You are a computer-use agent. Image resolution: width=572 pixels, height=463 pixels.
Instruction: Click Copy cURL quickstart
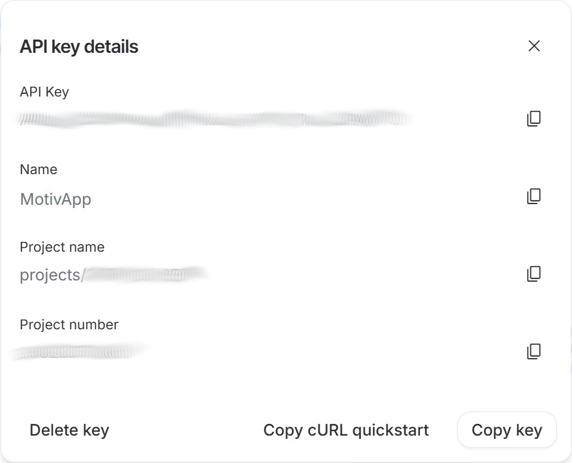[345, 430]
